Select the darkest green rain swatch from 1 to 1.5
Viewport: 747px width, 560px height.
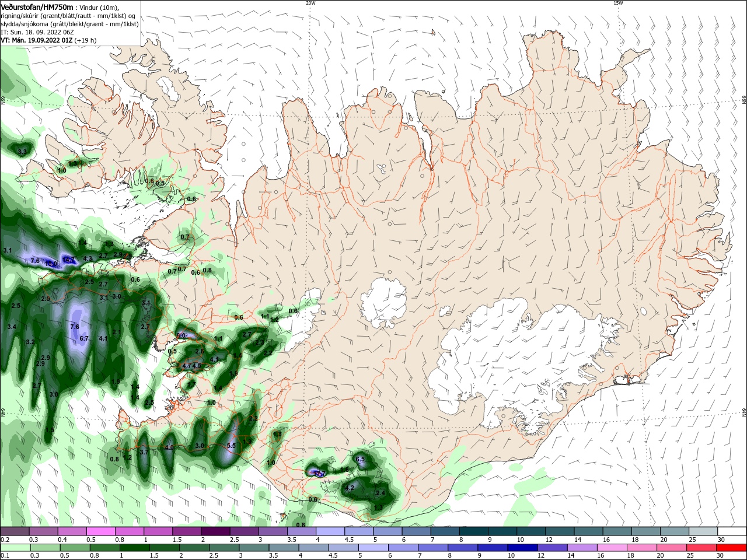[134, 548]
